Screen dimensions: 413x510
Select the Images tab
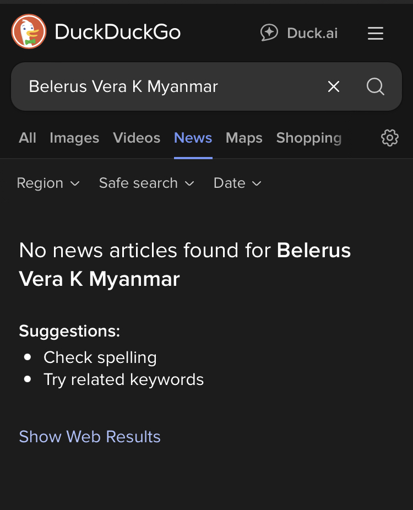(74, 138)
